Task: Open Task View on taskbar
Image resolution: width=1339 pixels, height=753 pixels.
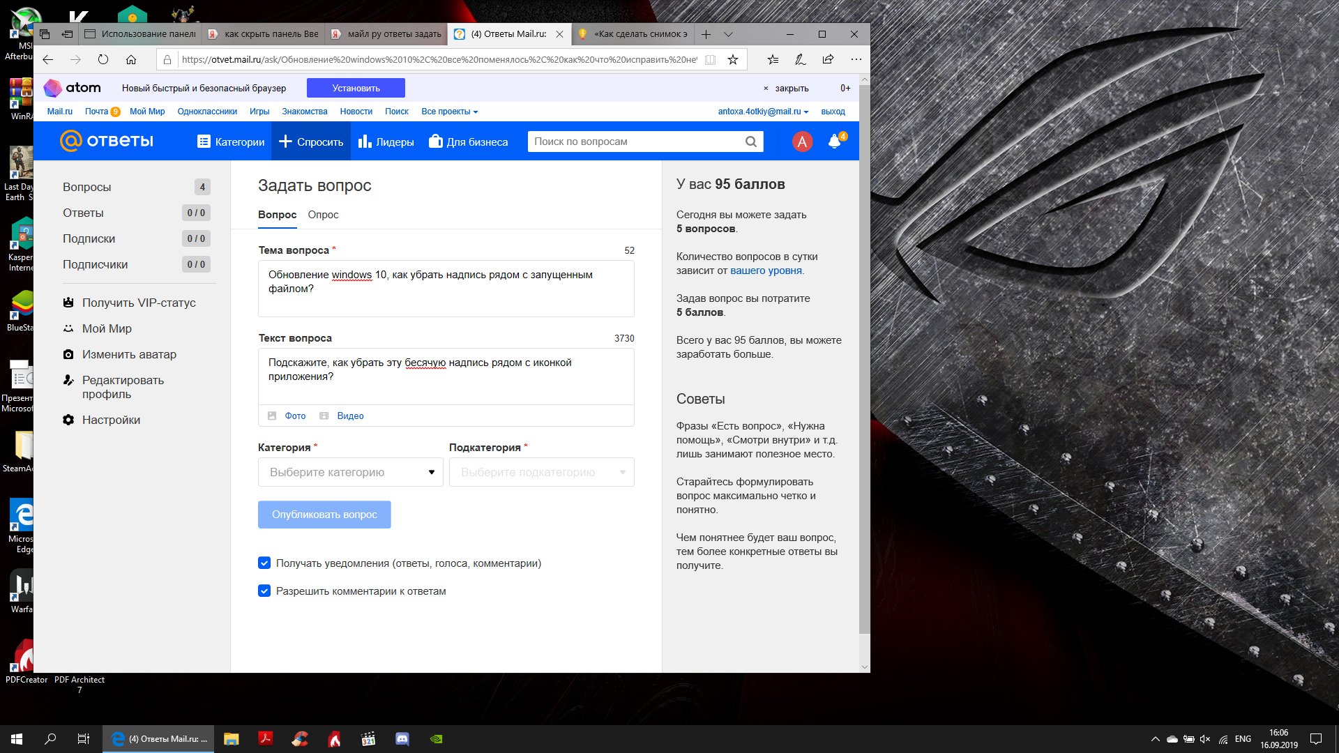Action: [x=83, y=739]
